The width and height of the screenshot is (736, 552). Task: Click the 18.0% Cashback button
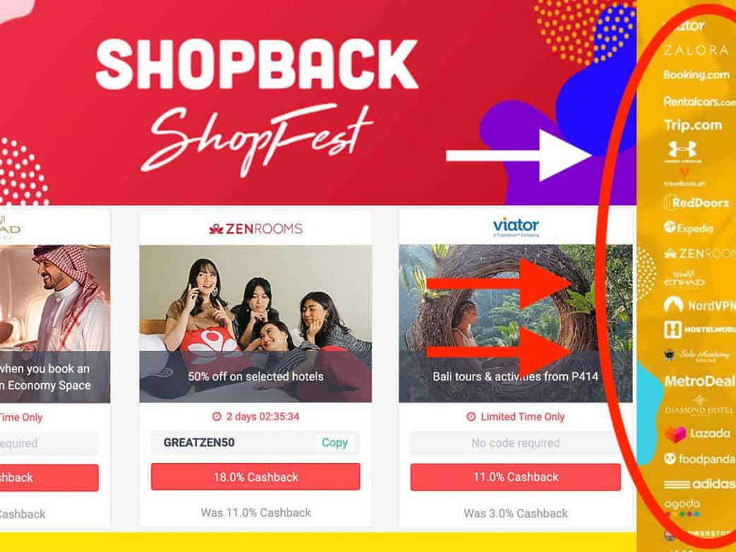tap(256, 477)
